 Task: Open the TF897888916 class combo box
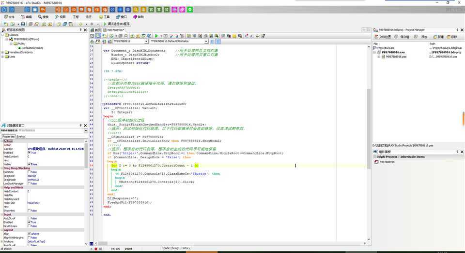pyautogui.click(x=130, y=42)
